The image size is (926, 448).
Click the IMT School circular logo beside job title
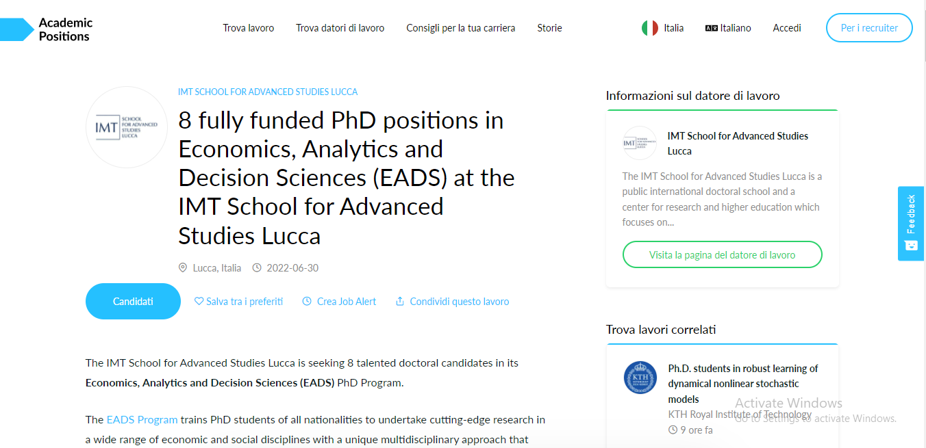pos(127,127)
